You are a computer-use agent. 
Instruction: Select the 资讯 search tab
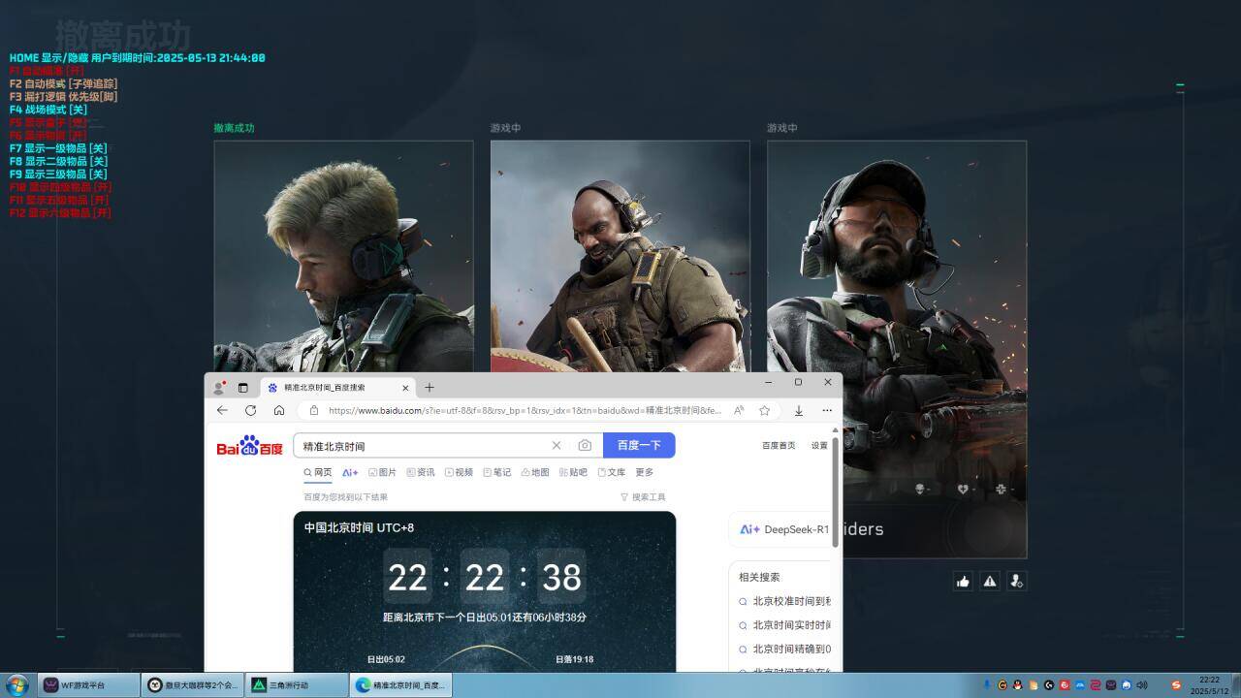click(421, 472)
